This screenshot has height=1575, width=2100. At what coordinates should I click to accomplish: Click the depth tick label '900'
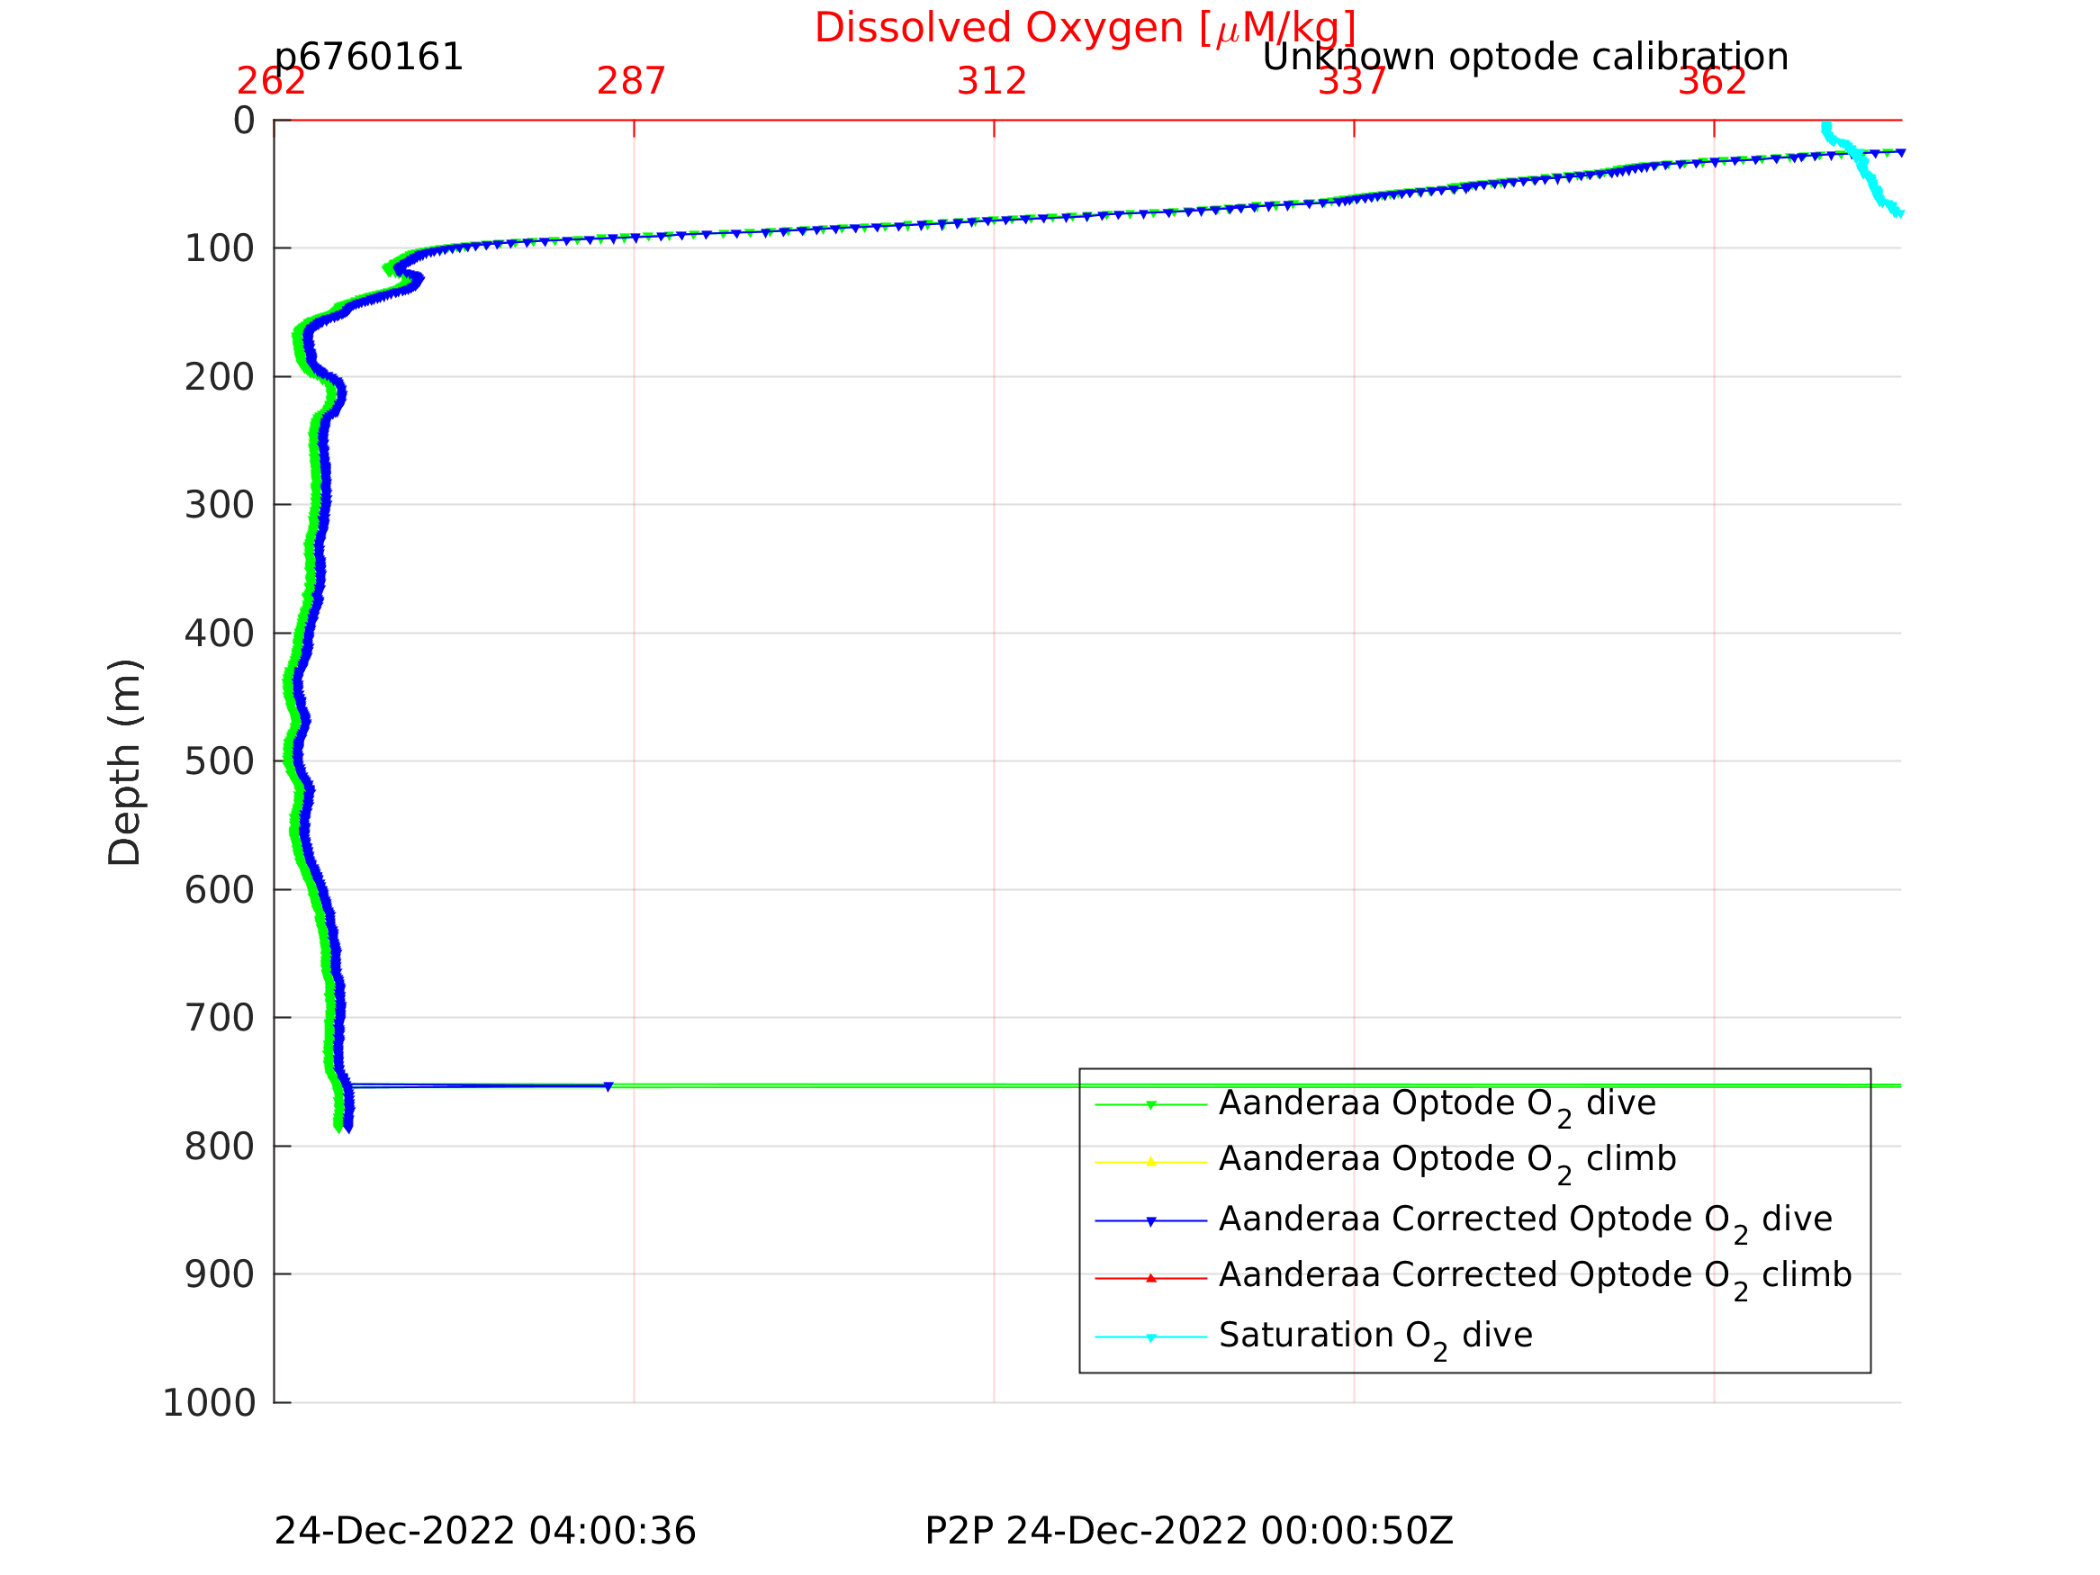click(x=220, y=1274)
